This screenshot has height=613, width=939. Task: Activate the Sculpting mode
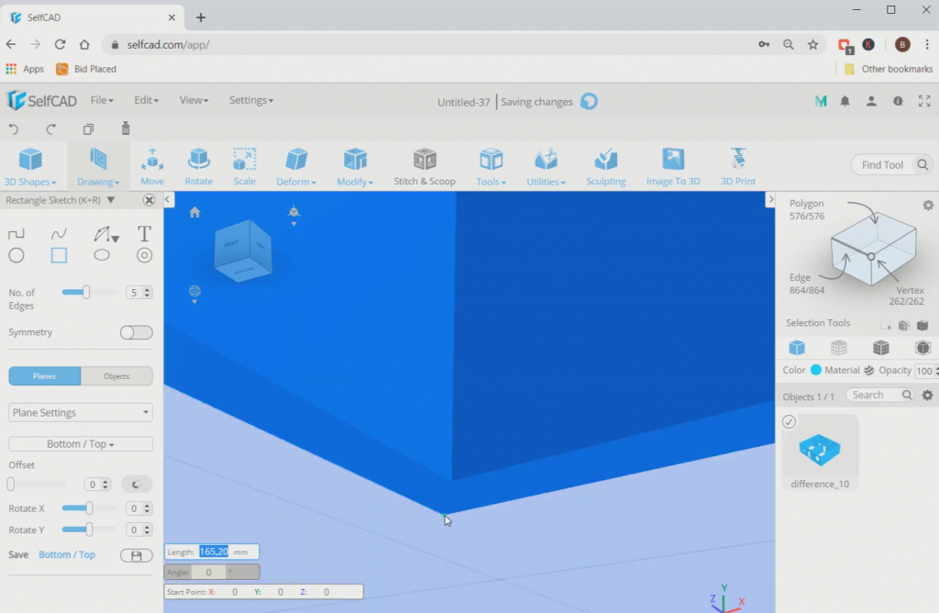[605, 165]
